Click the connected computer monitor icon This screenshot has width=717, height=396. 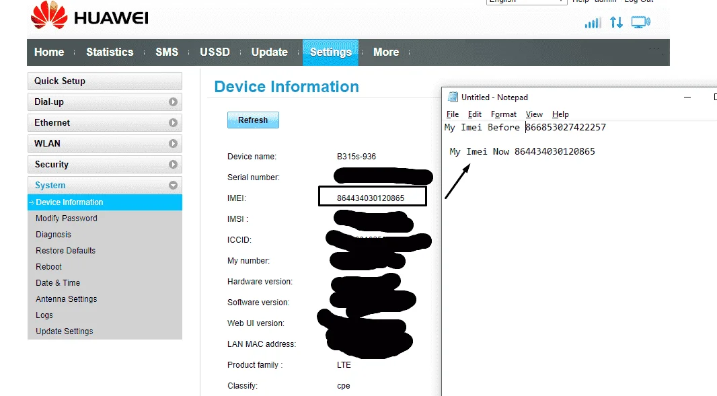pos(640,22)
